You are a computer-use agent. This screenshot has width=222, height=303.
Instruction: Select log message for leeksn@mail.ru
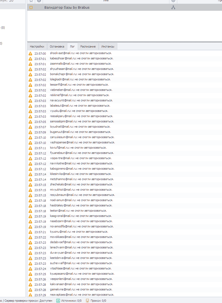point(78,211)
